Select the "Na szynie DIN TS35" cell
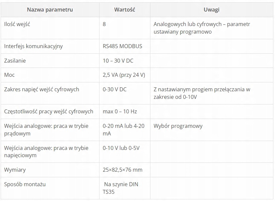Image resolution: width=275 pixels, height=201 pixels. [x=121, y=188]
